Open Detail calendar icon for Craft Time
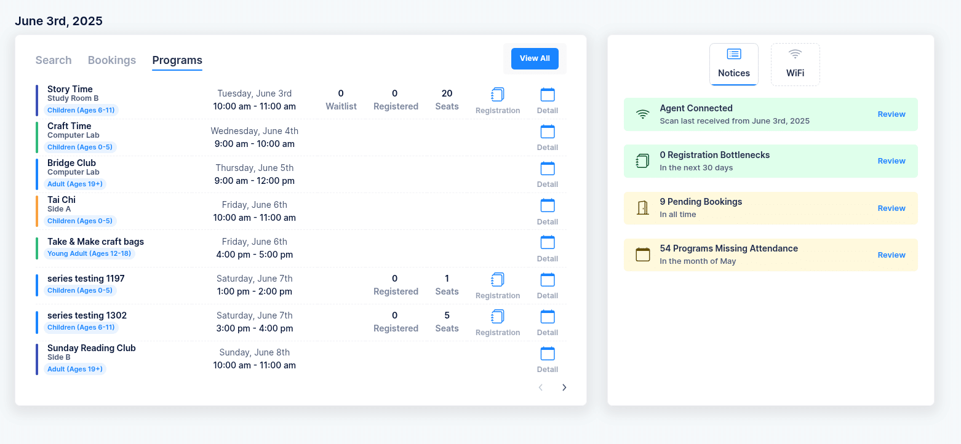Screen dimensions: 961x444 click(547, 131)
